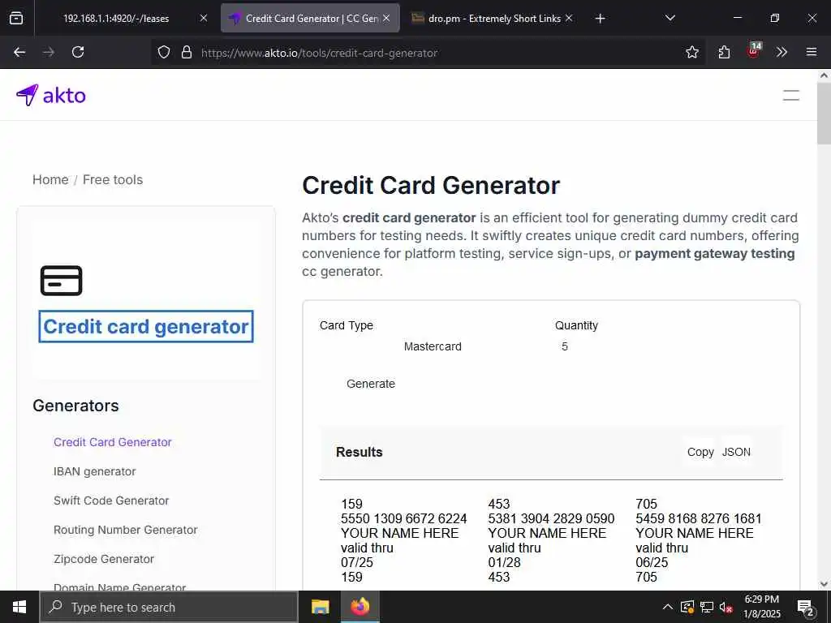831x623 pixels.
Task: Open Firefox View icon
Action: point(16,18)
